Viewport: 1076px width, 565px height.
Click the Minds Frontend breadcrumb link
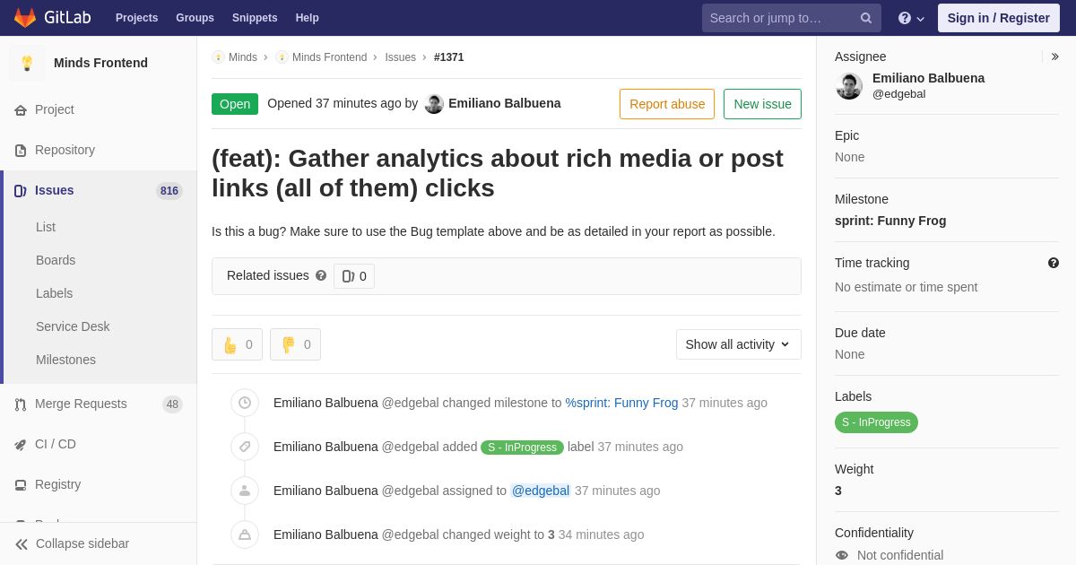(329, 57)
